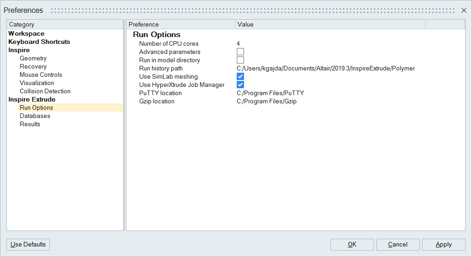The width and height of the screenshot is (472, 257).
Task: Open Results preferences
Action: coord(30,124)
